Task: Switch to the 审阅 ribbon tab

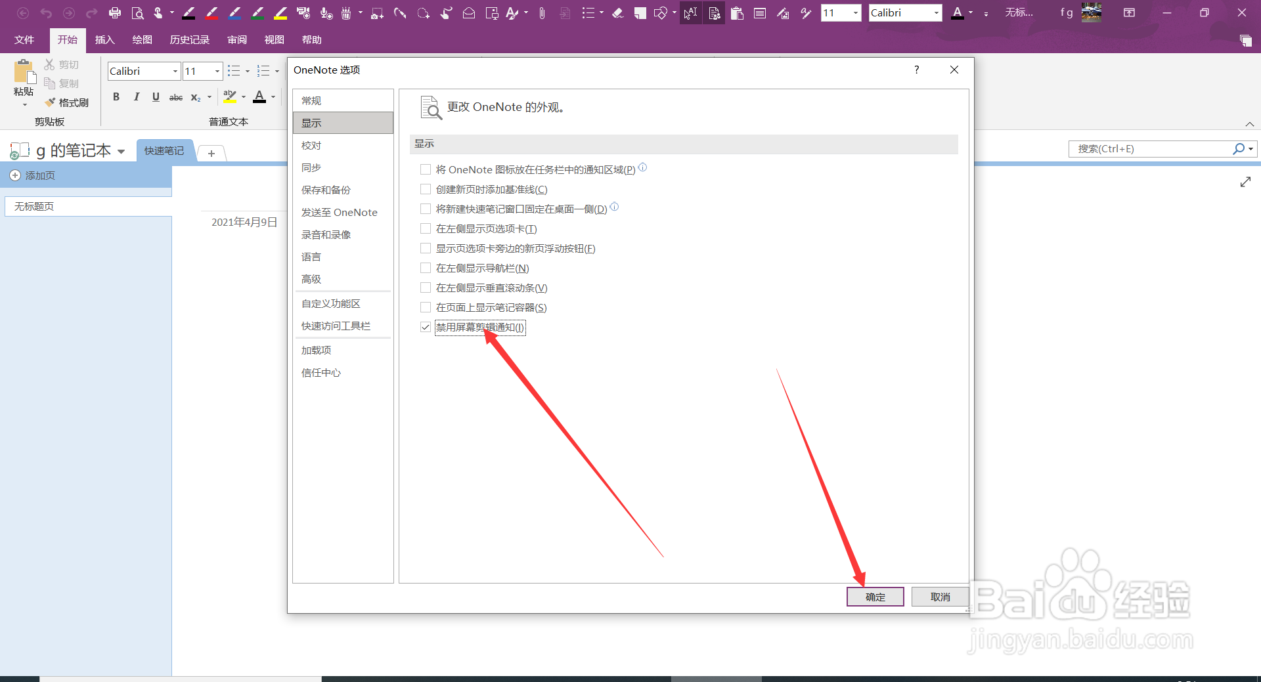Action: (x=237, y=39)
